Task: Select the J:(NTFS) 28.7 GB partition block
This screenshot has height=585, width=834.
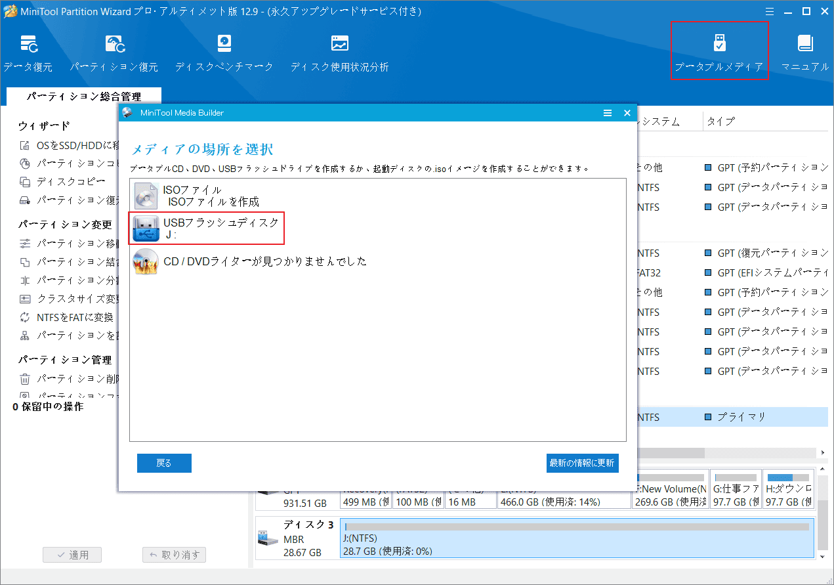Action: (x=577, y=538)
